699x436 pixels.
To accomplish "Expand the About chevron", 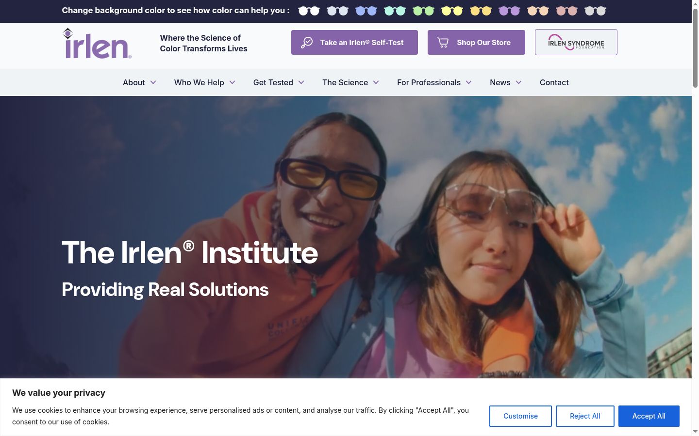I will click(153, 82).
